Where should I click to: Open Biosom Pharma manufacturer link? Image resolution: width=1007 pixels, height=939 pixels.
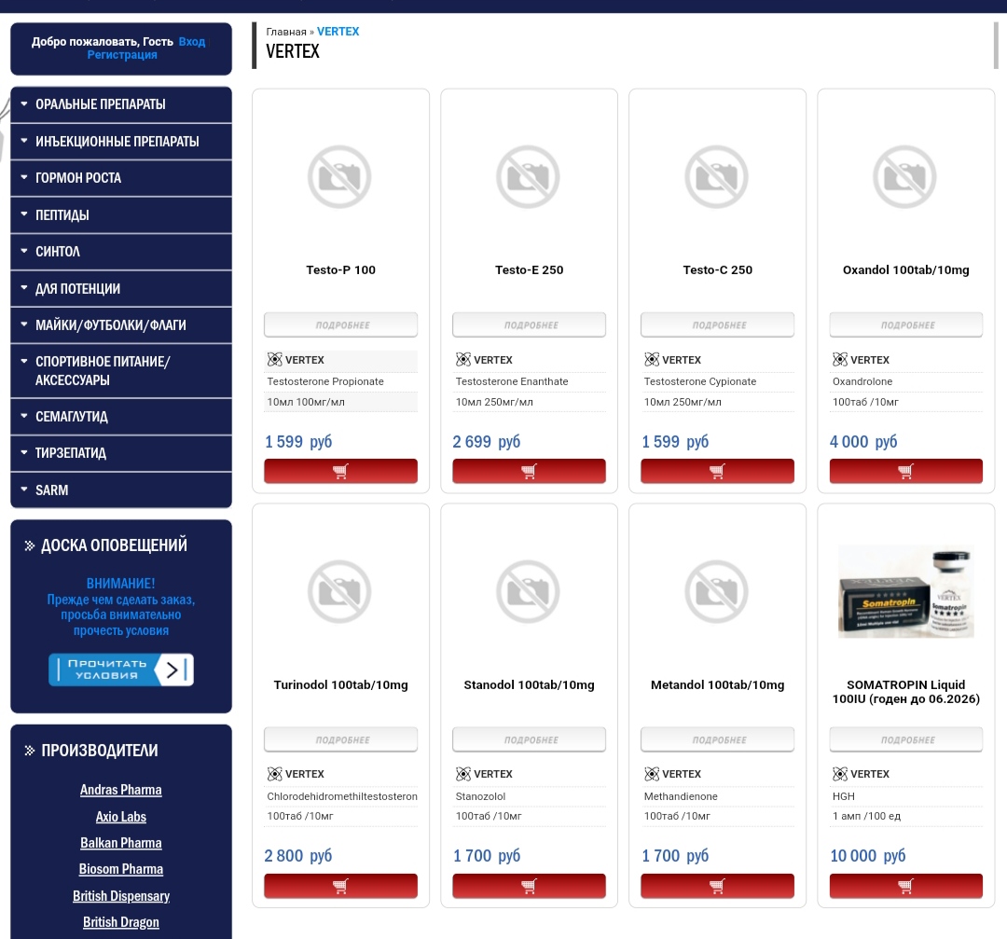[120, 870]
